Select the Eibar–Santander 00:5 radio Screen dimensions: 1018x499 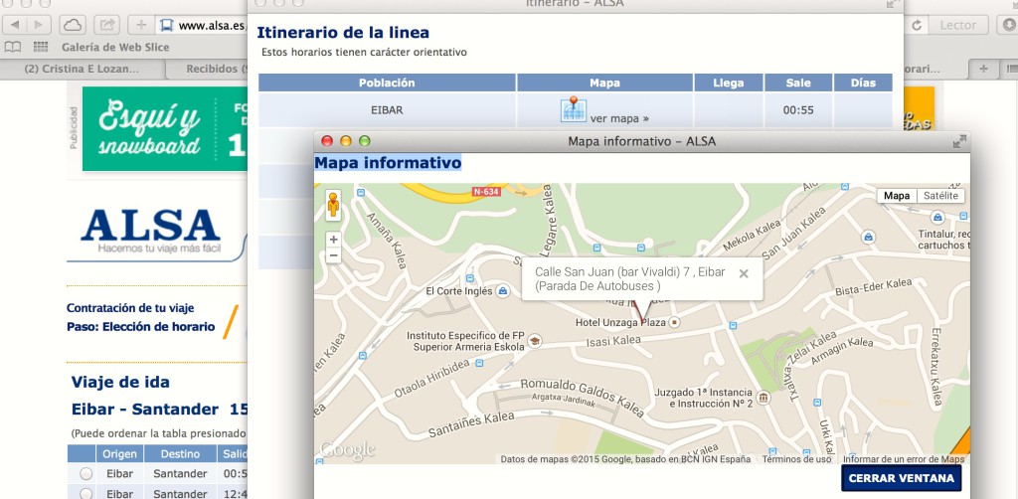click(85, 474)
